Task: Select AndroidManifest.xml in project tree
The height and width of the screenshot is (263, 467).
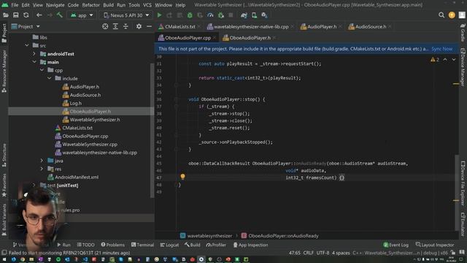Action: point(77,177)
